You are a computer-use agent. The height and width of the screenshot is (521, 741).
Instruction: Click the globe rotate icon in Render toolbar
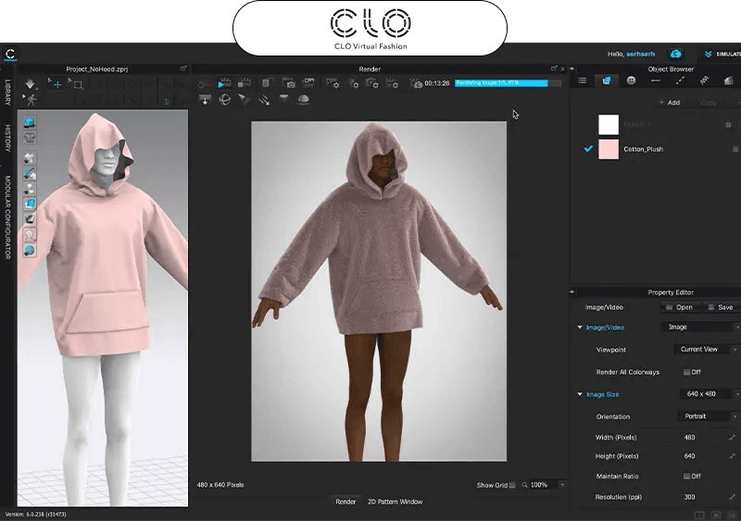coord(224,100)
